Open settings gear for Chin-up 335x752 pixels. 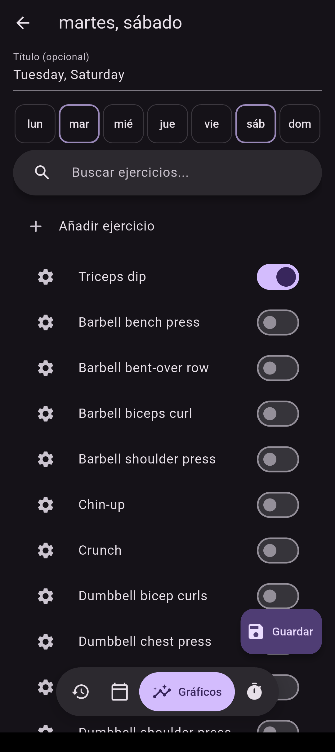[46, 505]
